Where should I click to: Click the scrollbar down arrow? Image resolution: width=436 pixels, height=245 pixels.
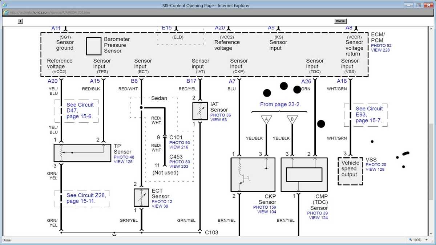click(432, 233)
